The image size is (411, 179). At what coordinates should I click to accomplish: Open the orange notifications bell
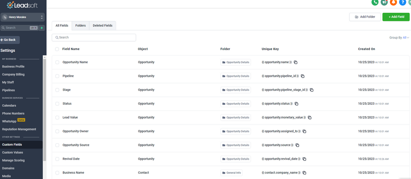393,2
